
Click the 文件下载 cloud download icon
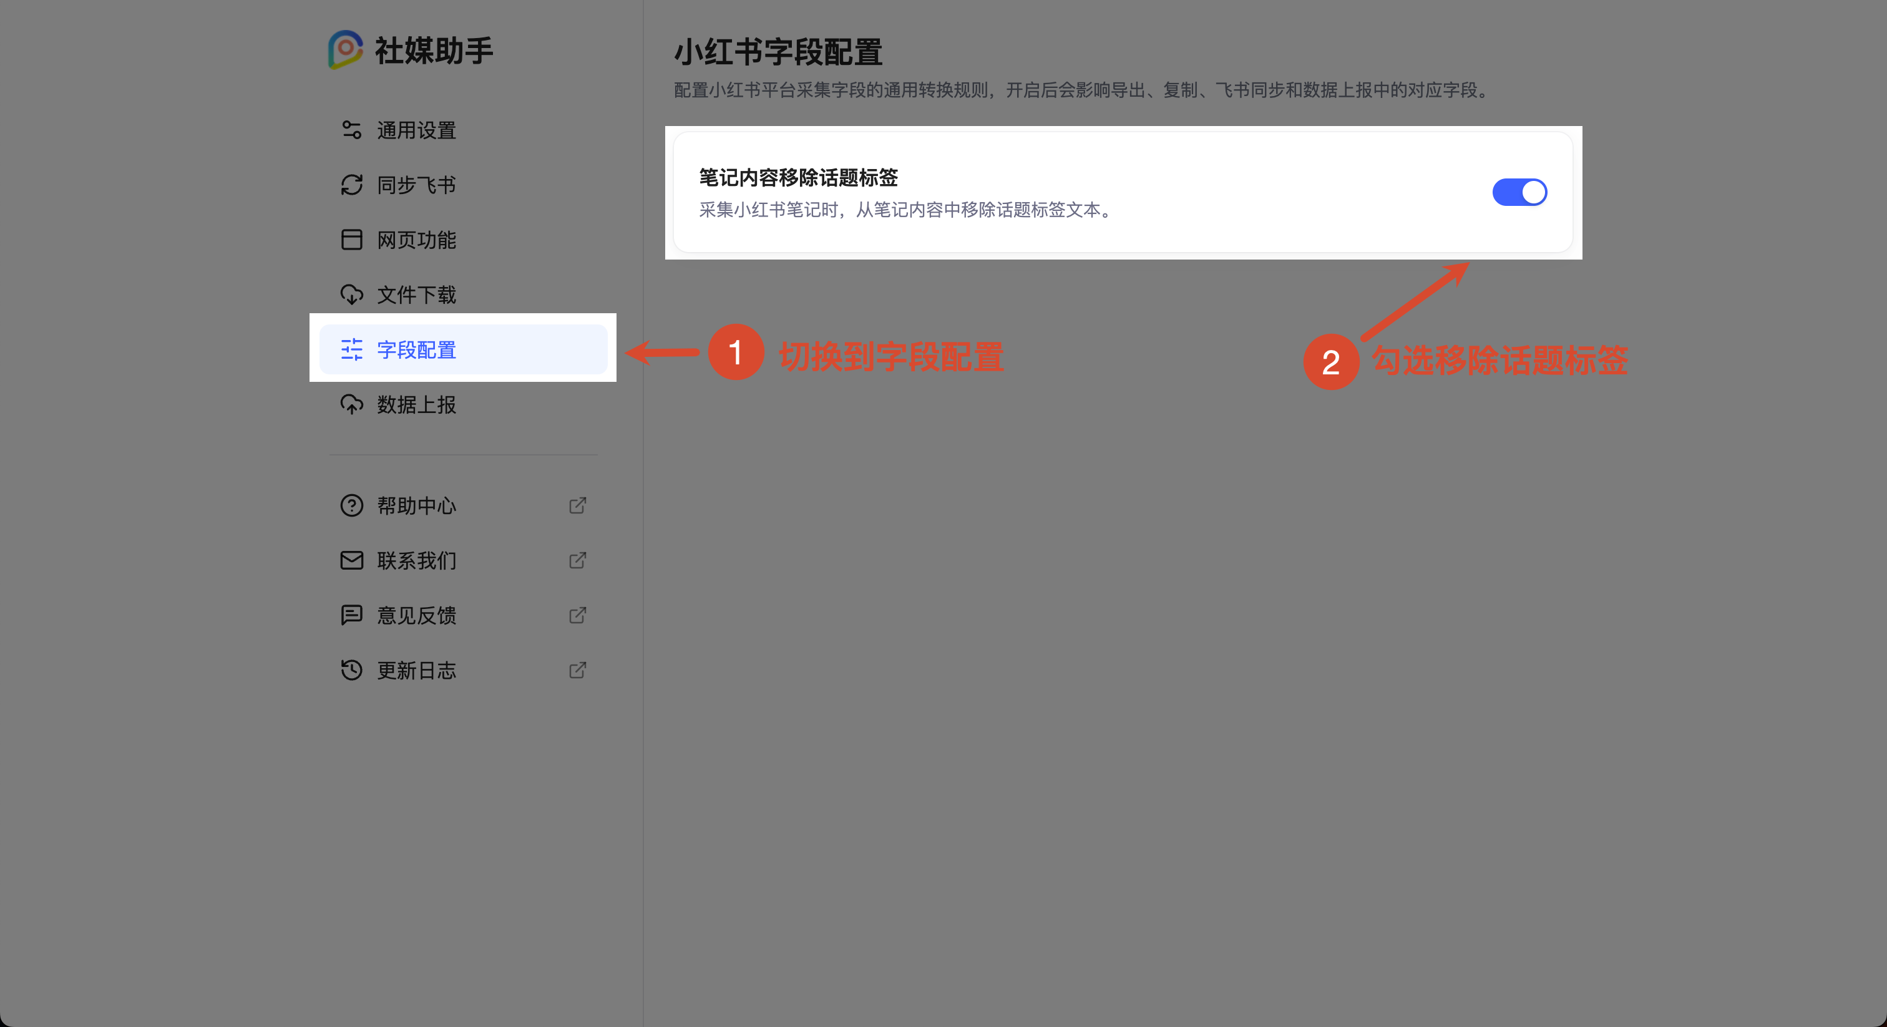[x=351, y=294]
